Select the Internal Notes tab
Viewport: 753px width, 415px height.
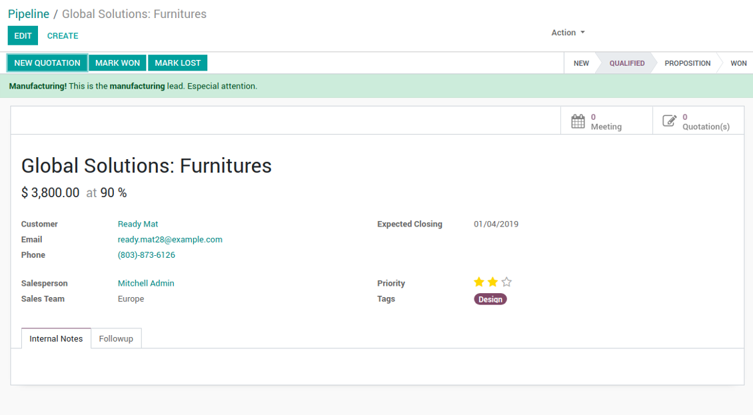[56, 338]
